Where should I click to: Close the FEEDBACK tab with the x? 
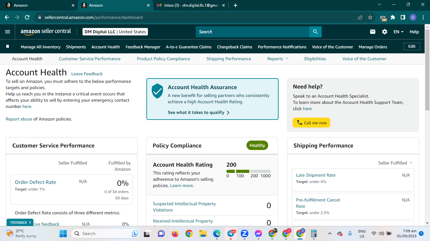[x=30, y=222]
